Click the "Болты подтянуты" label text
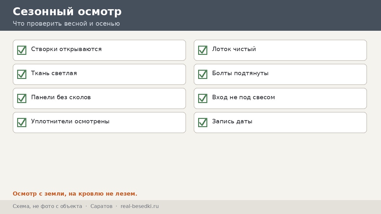The width and height of the screenshot is (381, 214). 240,73
